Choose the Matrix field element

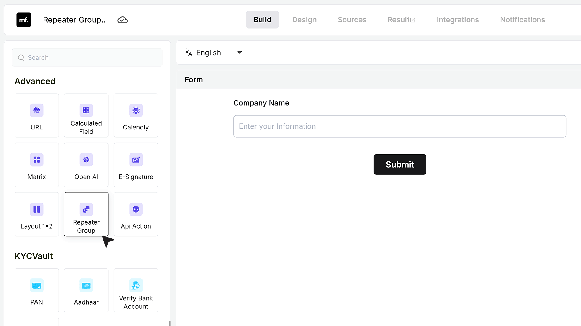[37, 165]
